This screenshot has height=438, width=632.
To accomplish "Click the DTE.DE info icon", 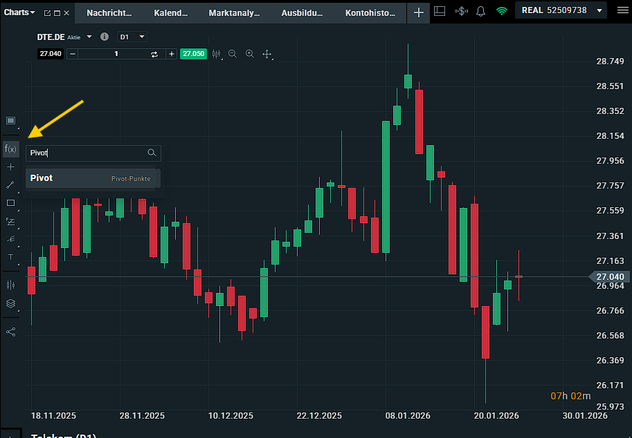I will pyautogui.click(x=105, y=37).
